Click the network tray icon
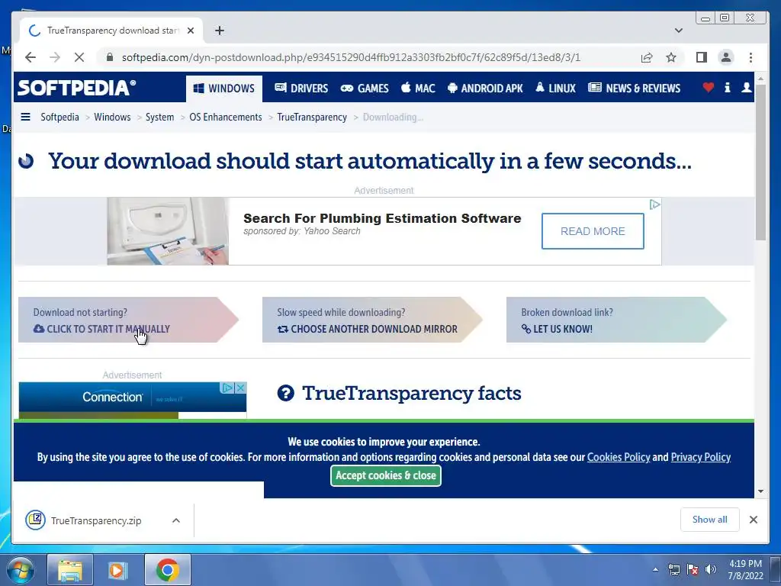This screenshot has height=586, width=781. tap(674, 569)
